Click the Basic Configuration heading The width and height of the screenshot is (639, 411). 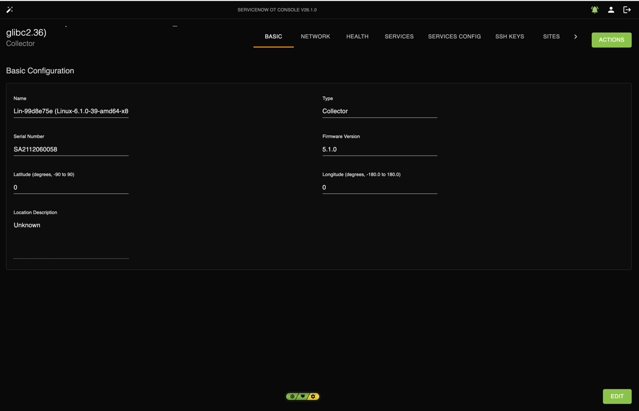tap(40, 71)
